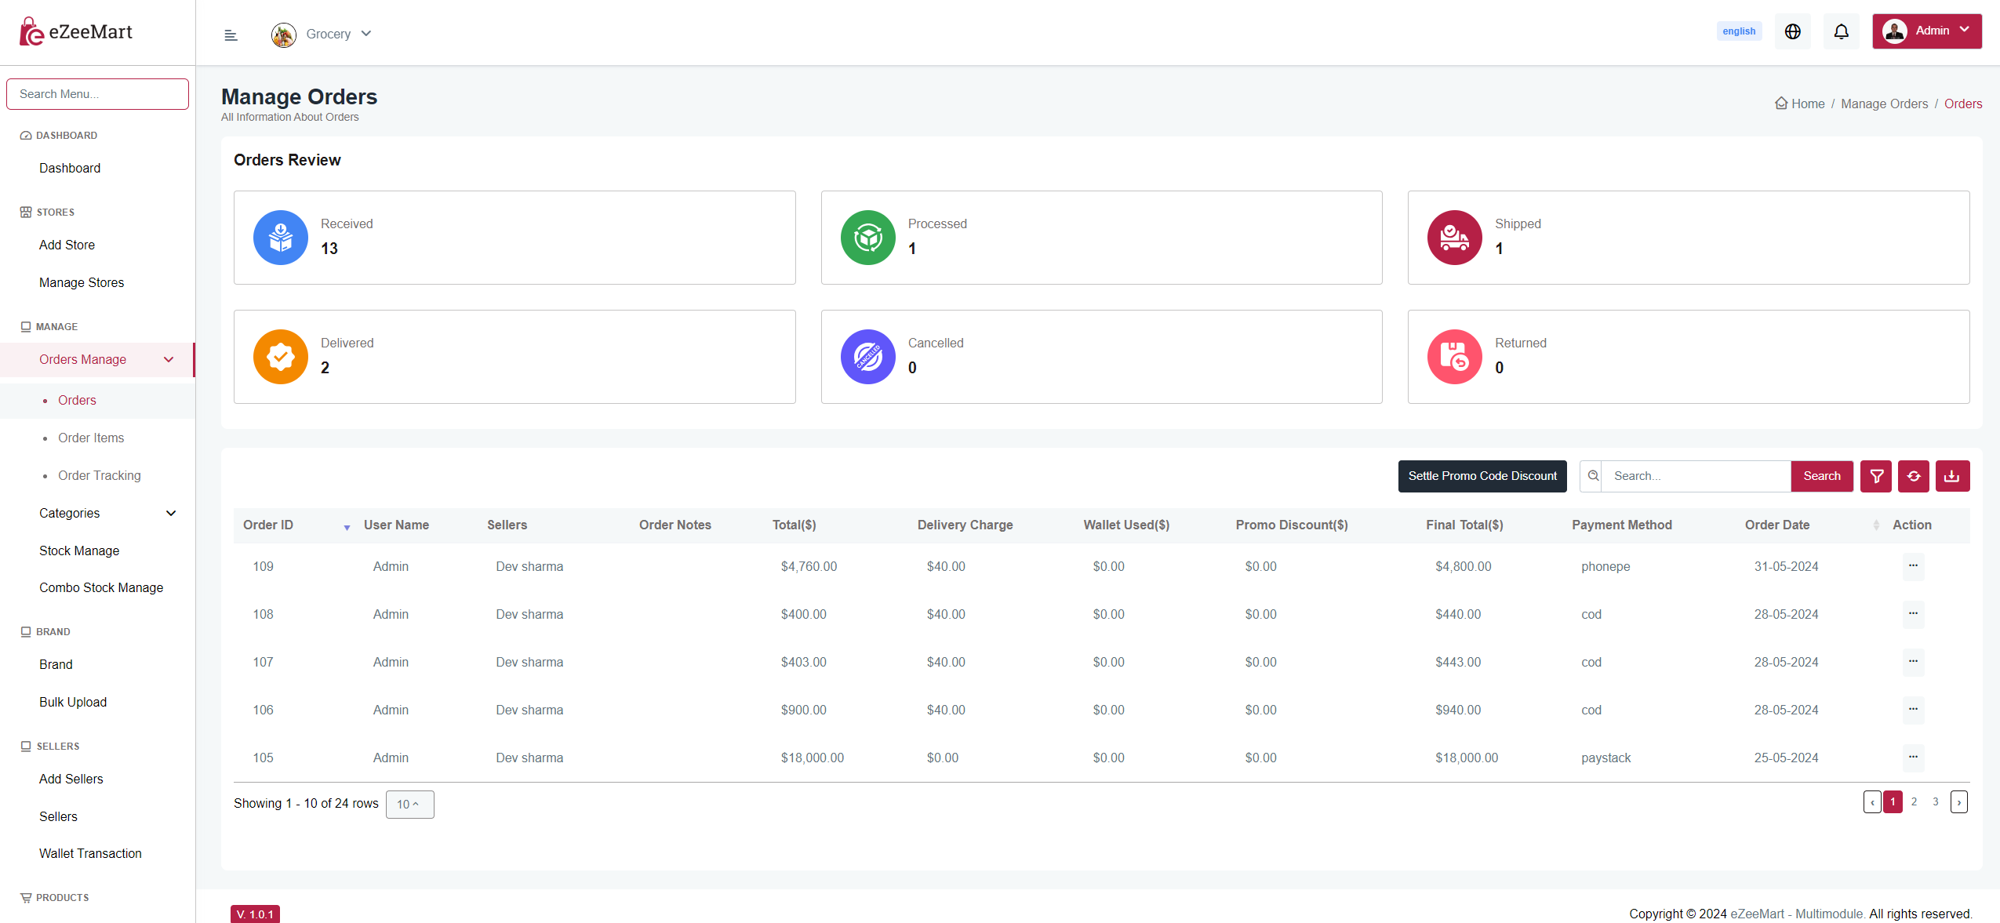The image size is (2000, 923).
Task: Open Order Items in sidebar
Action: 91,438
